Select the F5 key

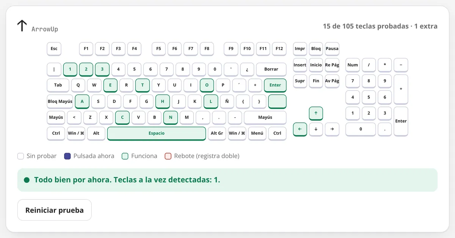pyautogui.click(x=158, y=49)
